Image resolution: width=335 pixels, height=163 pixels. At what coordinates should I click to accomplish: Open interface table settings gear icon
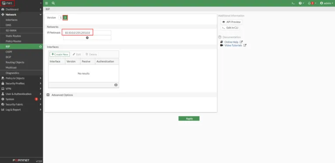[116, 85]
